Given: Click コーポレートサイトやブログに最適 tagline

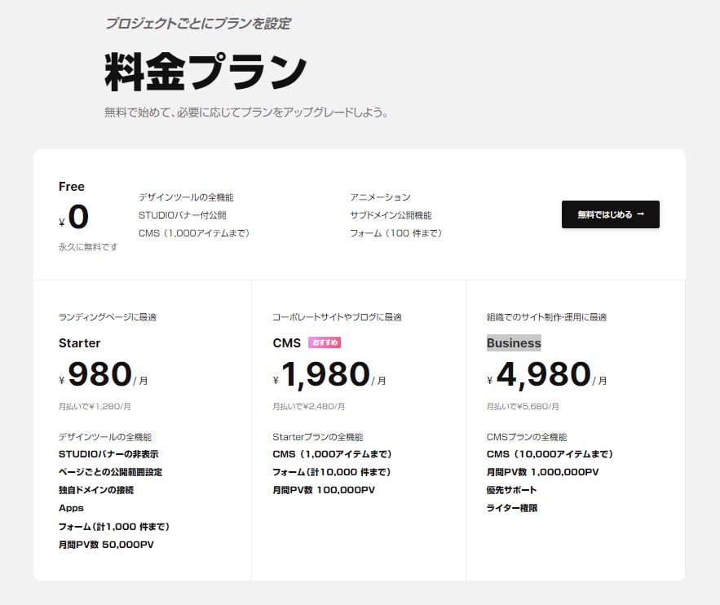Looking at the screenshot, I should tap(337, 317).
